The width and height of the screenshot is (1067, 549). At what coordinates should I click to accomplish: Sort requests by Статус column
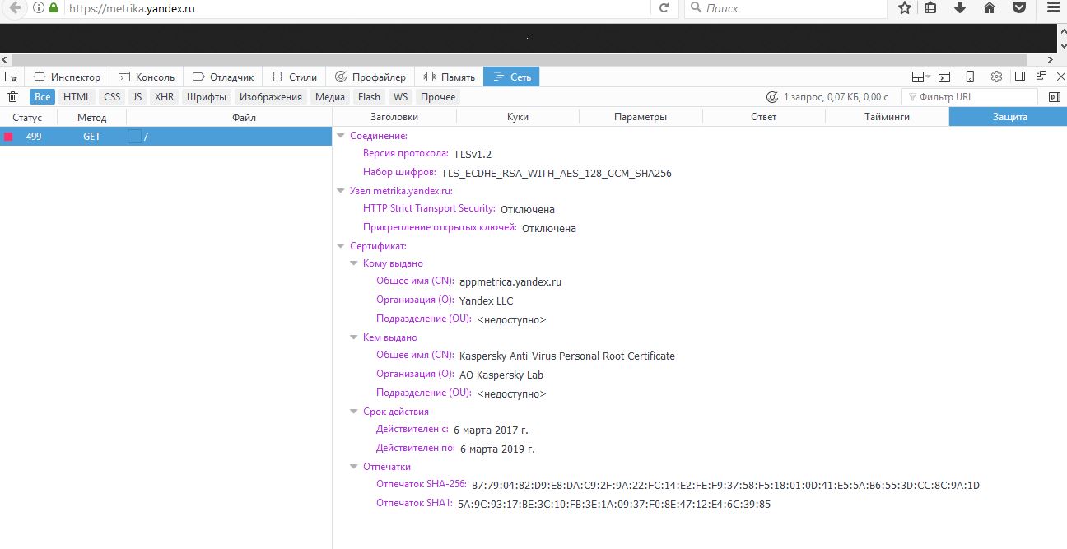(28, 117)
